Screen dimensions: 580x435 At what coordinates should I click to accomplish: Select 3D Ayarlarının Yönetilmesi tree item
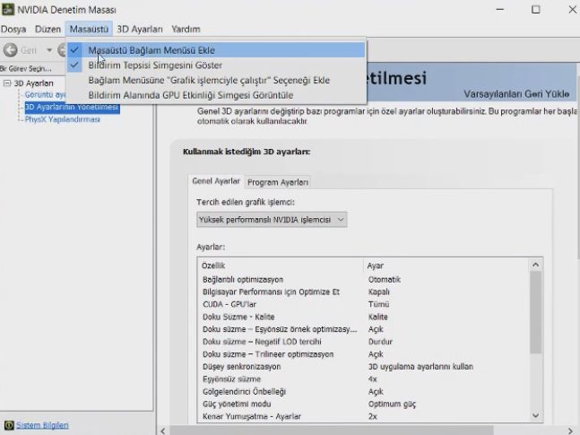[x=72, y=107]
